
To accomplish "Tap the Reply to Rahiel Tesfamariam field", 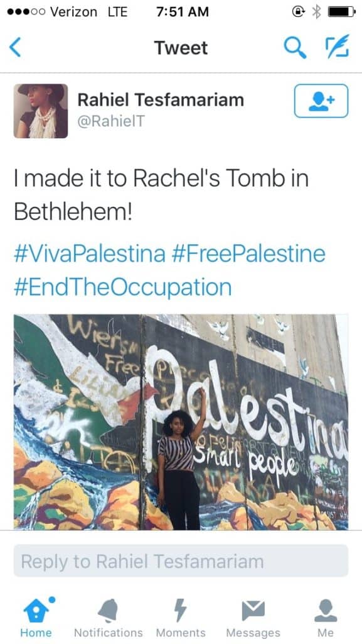I will pos(181,561).
